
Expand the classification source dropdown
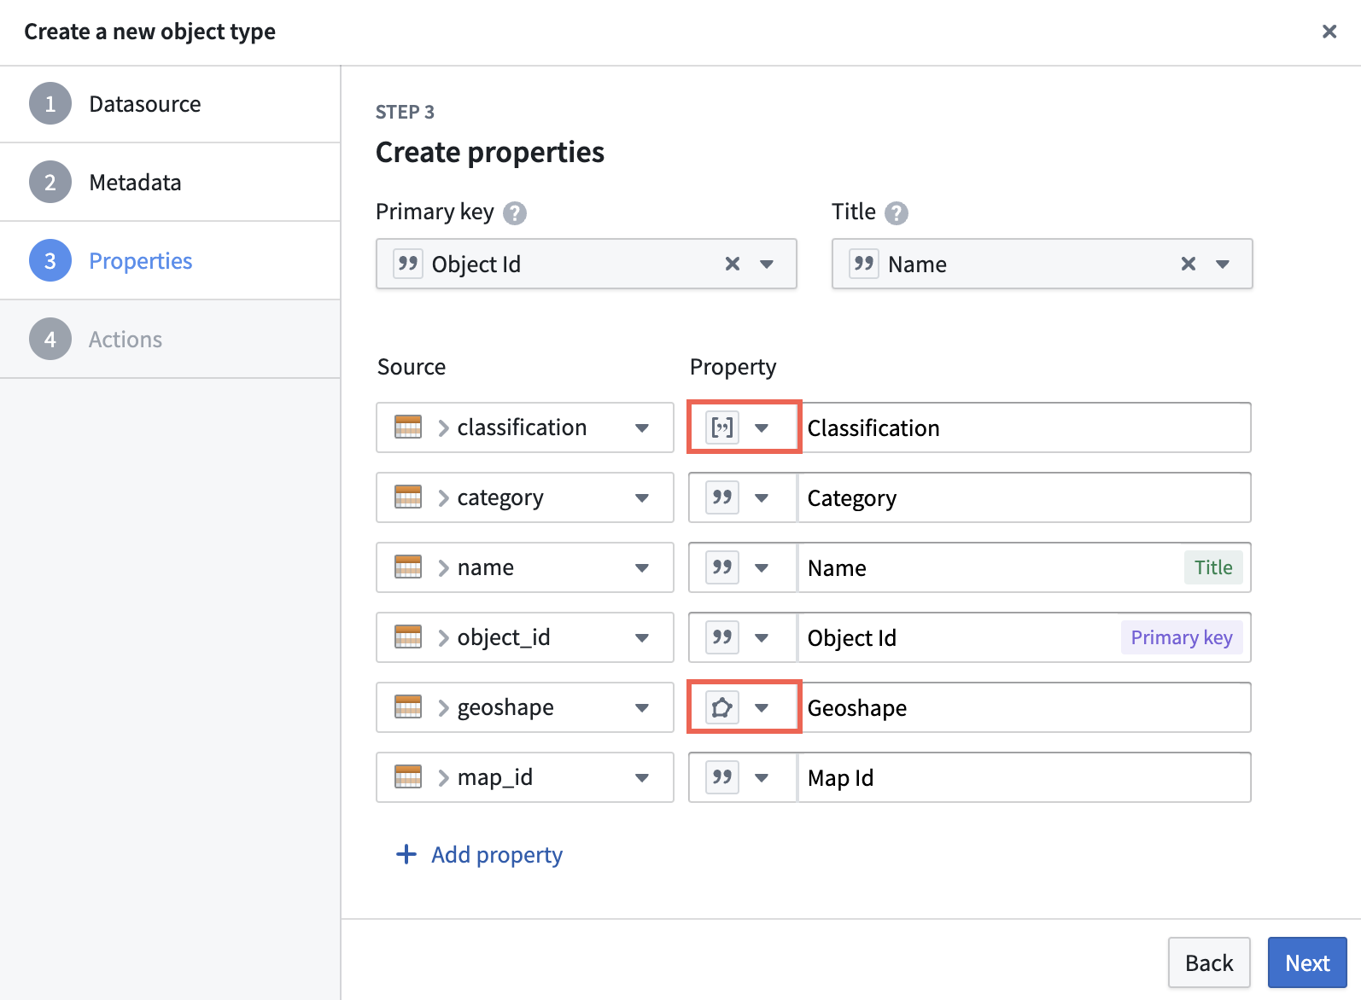(x=642, y=427)
